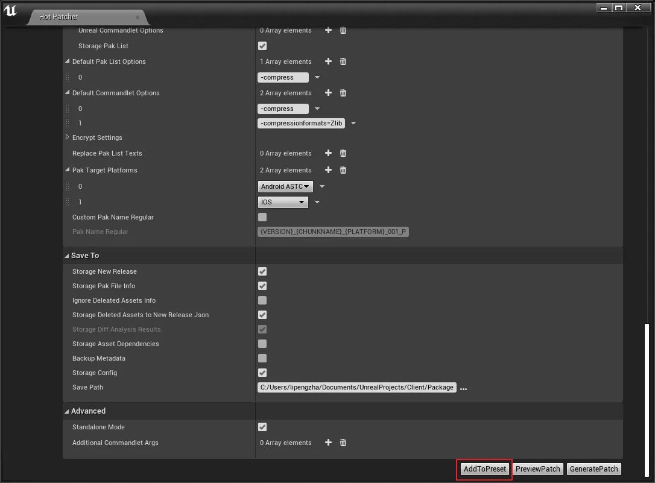
Task: Disable Standalone Mode checkbox
Action: (262, 427)
